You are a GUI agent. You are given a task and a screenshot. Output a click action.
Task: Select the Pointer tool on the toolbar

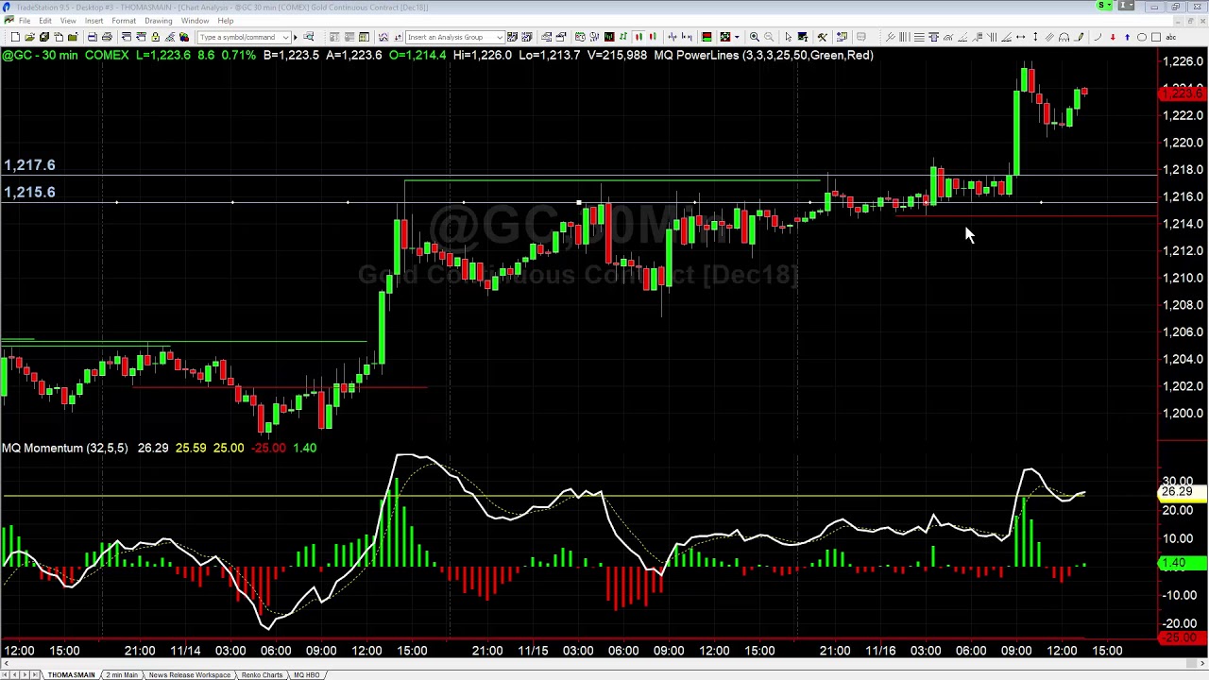[x=789, y=37]
